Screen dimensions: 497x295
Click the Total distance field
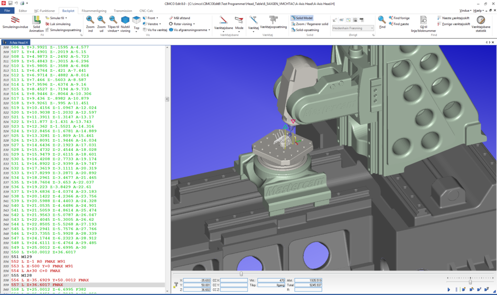click(308, 285)
